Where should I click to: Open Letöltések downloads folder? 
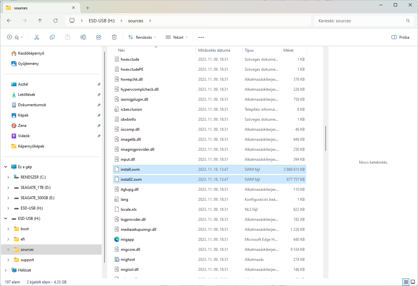(23, 95)
